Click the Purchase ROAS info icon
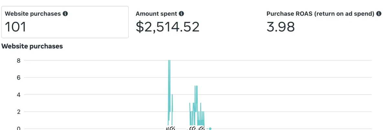The image size is (388, 130). pyautogui.click(x=379, y=14)
